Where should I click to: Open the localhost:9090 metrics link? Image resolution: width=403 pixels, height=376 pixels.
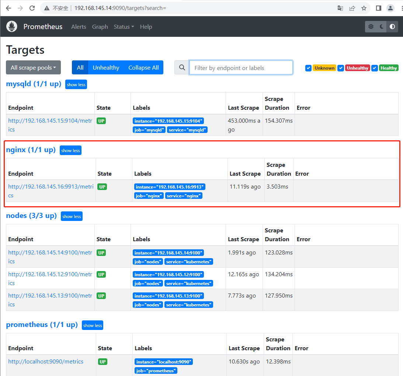pos(46,361)
